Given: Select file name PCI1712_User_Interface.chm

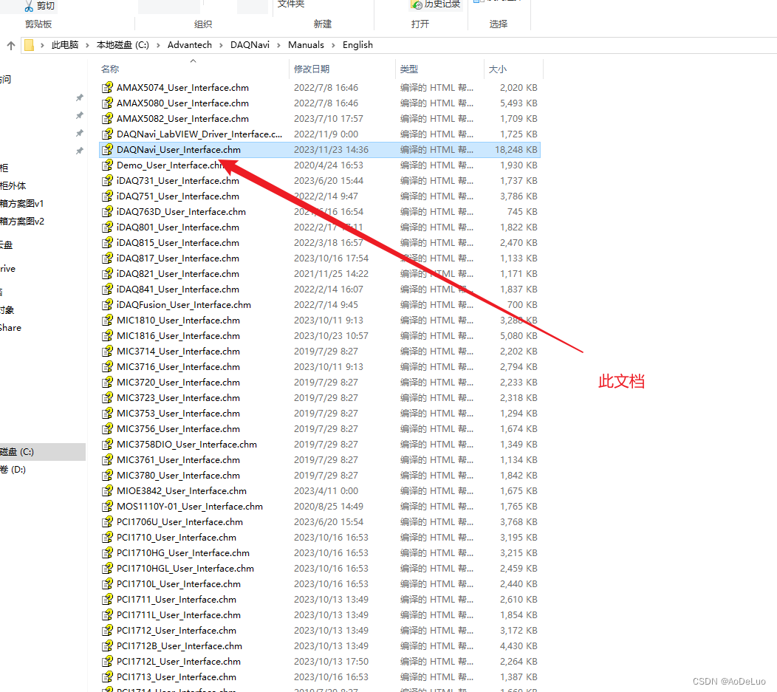Looking at the screenshot, I should point(176,631).
